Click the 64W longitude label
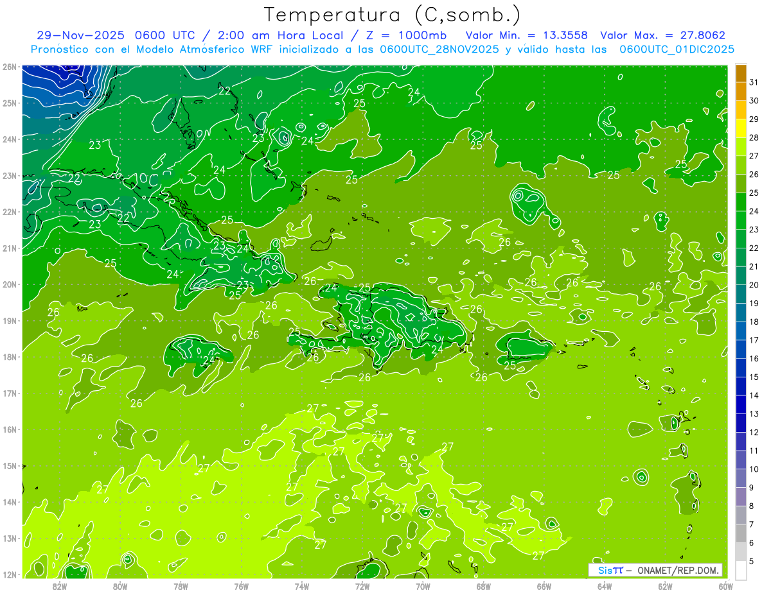 tap(605, 586)
